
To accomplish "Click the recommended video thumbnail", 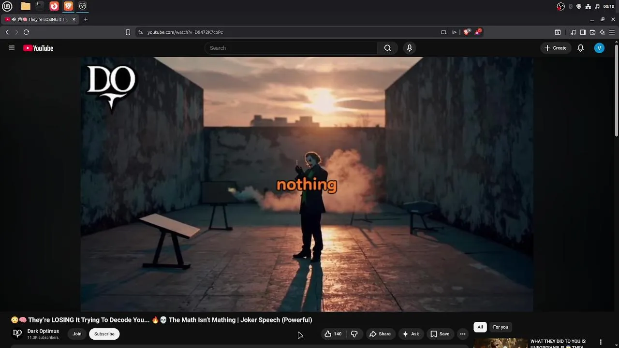I will [x=501, y=343].
